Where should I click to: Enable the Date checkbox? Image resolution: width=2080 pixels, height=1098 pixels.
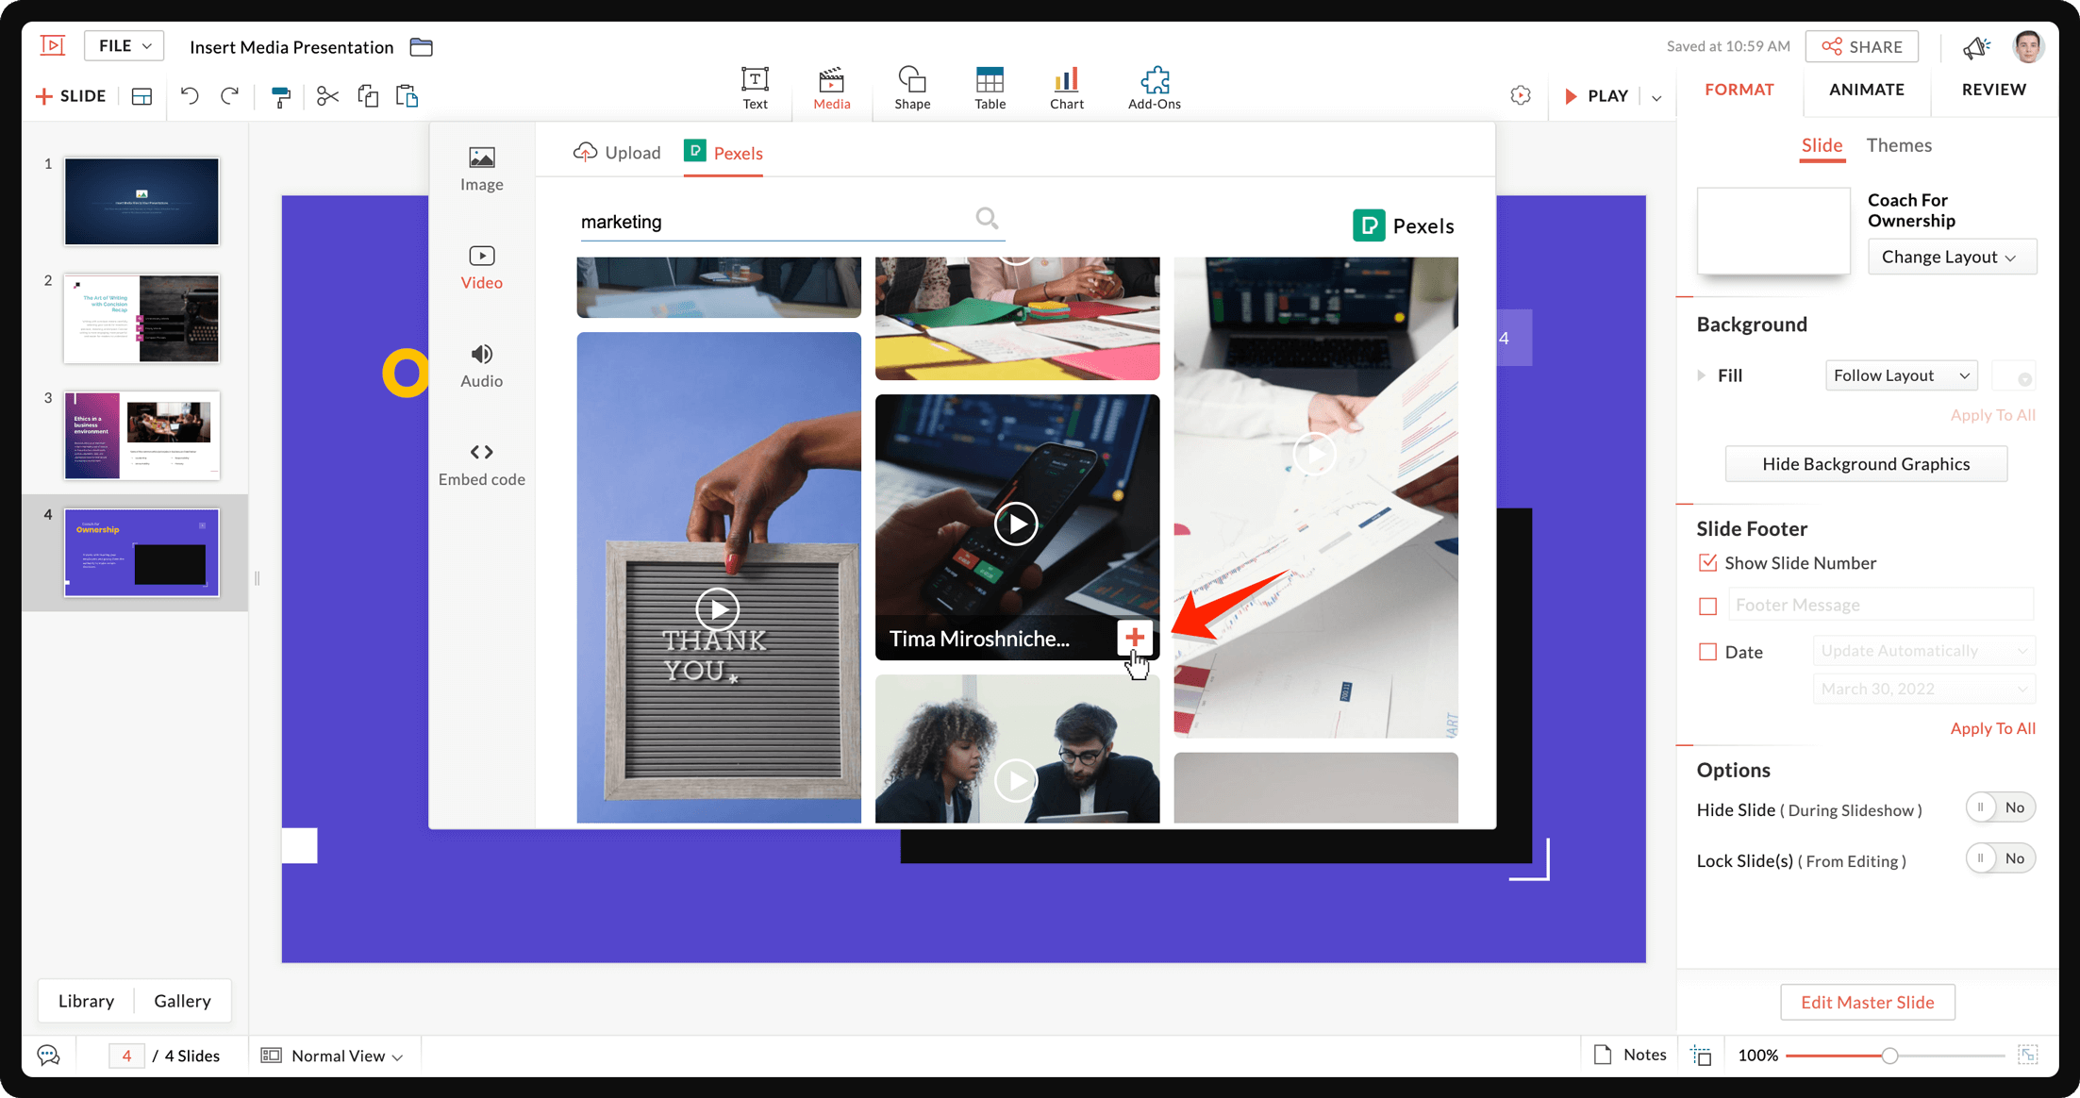tap(1707, 652)
